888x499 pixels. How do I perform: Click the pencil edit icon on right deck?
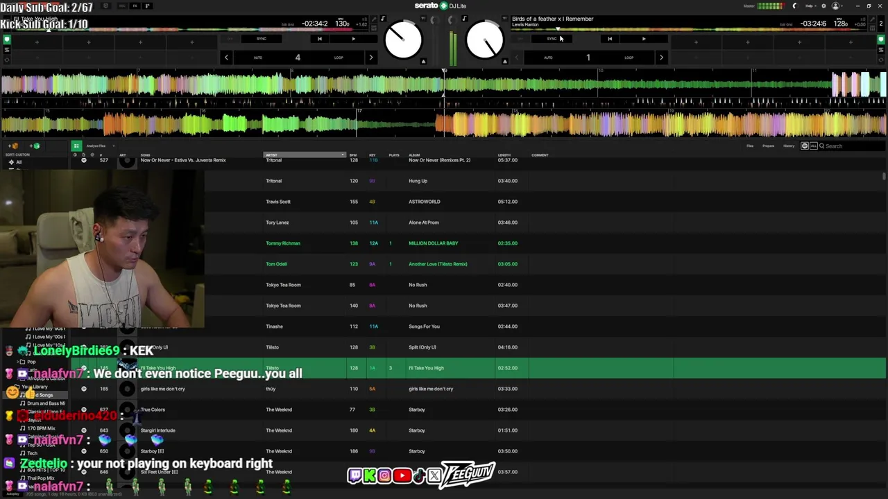(x=872, y=19)
